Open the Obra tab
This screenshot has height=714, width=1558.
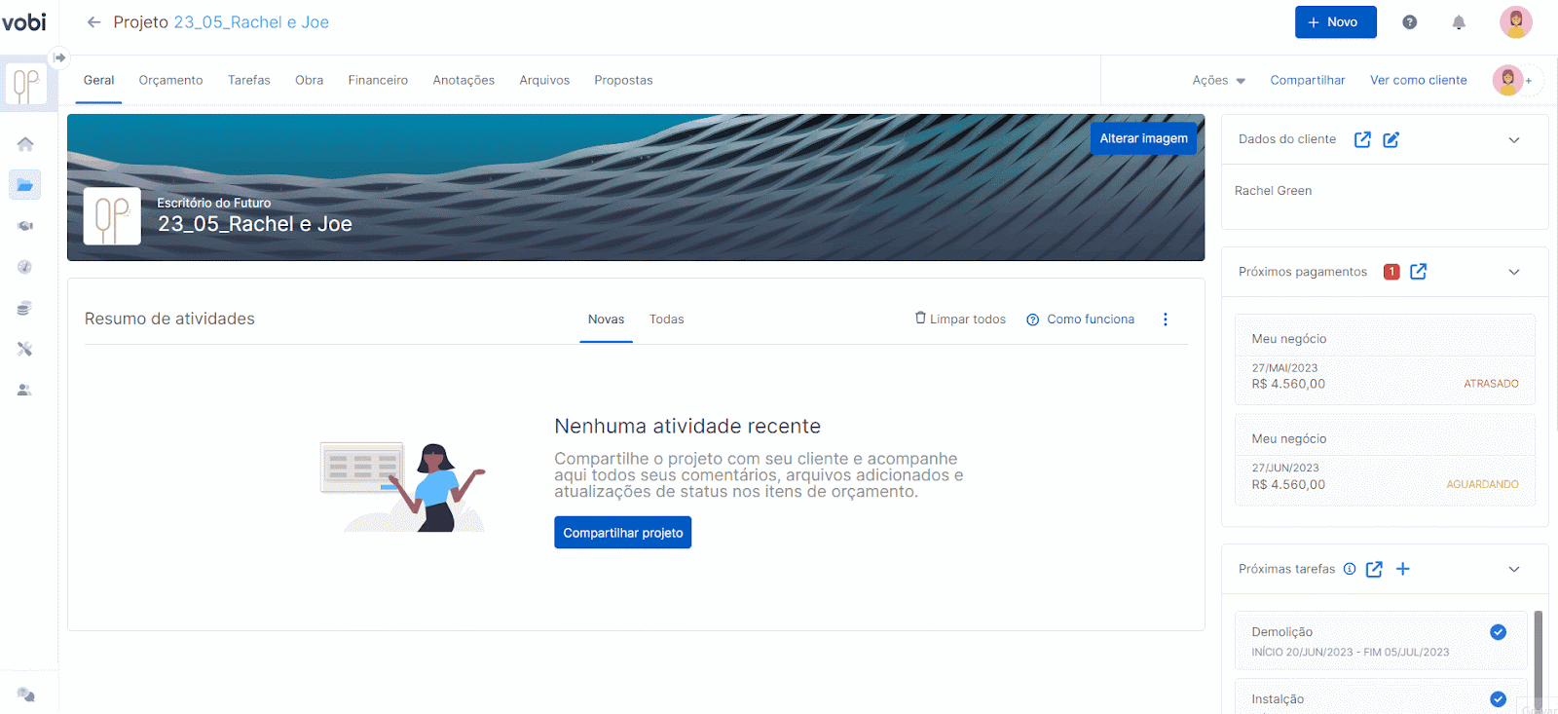[x=309, y=80]
